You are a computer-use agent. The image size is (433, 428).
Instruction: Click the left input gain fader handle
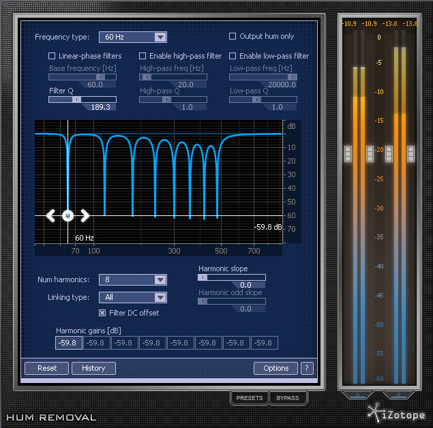tap(348, 154)
